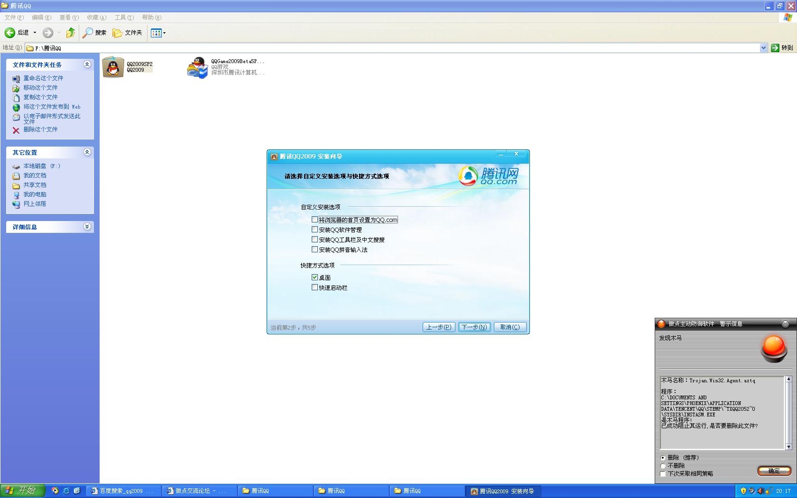The image size is (797, 498).
Task: Open the 文件(F) menu
Action: (x=14, y=18)
